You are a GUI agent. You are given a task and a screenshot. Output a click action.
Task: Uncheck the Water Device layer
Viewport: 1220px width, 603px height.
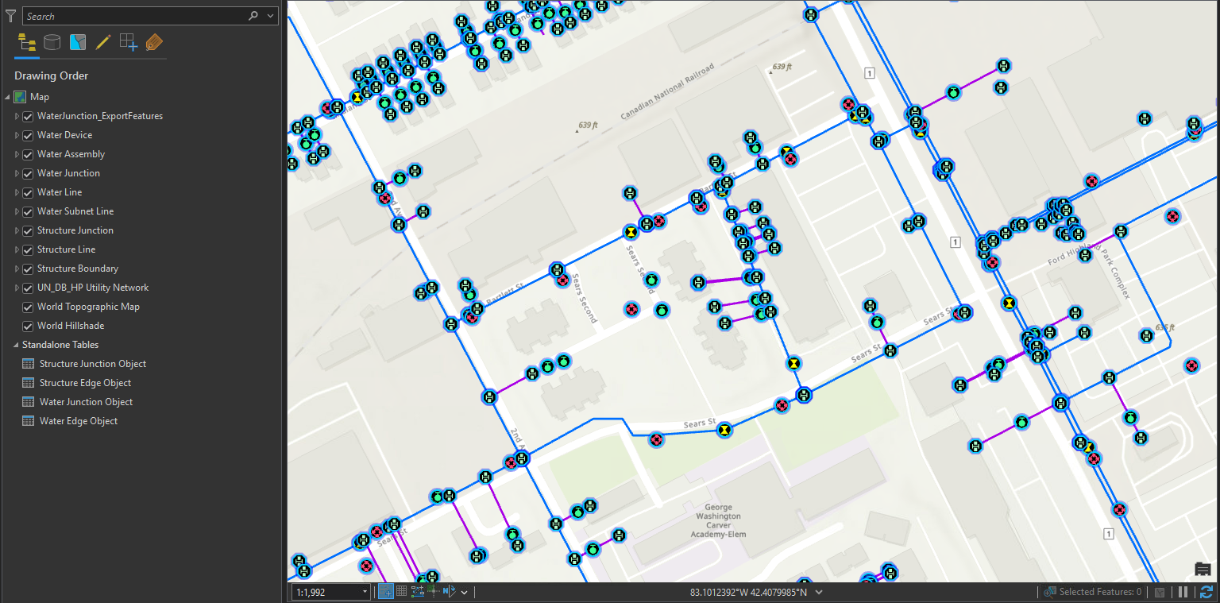(28, 135)
